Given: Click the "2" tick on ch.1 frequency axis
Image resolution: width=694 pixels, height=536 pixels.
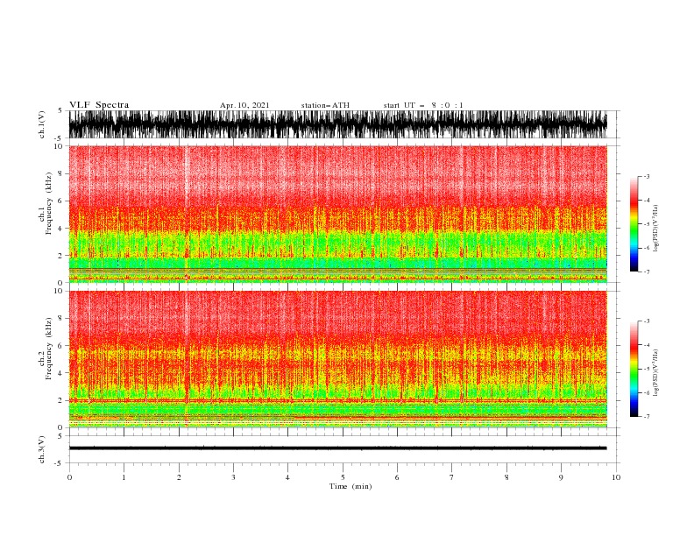Looking at the screenshot, I should tap(60, 255).
